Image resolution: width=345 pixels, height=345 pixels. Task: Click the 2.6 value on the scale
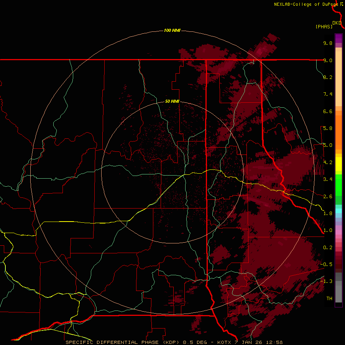click(x=328, y=197)
